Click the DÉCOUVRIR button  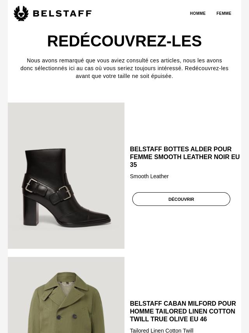coord(181,199)
